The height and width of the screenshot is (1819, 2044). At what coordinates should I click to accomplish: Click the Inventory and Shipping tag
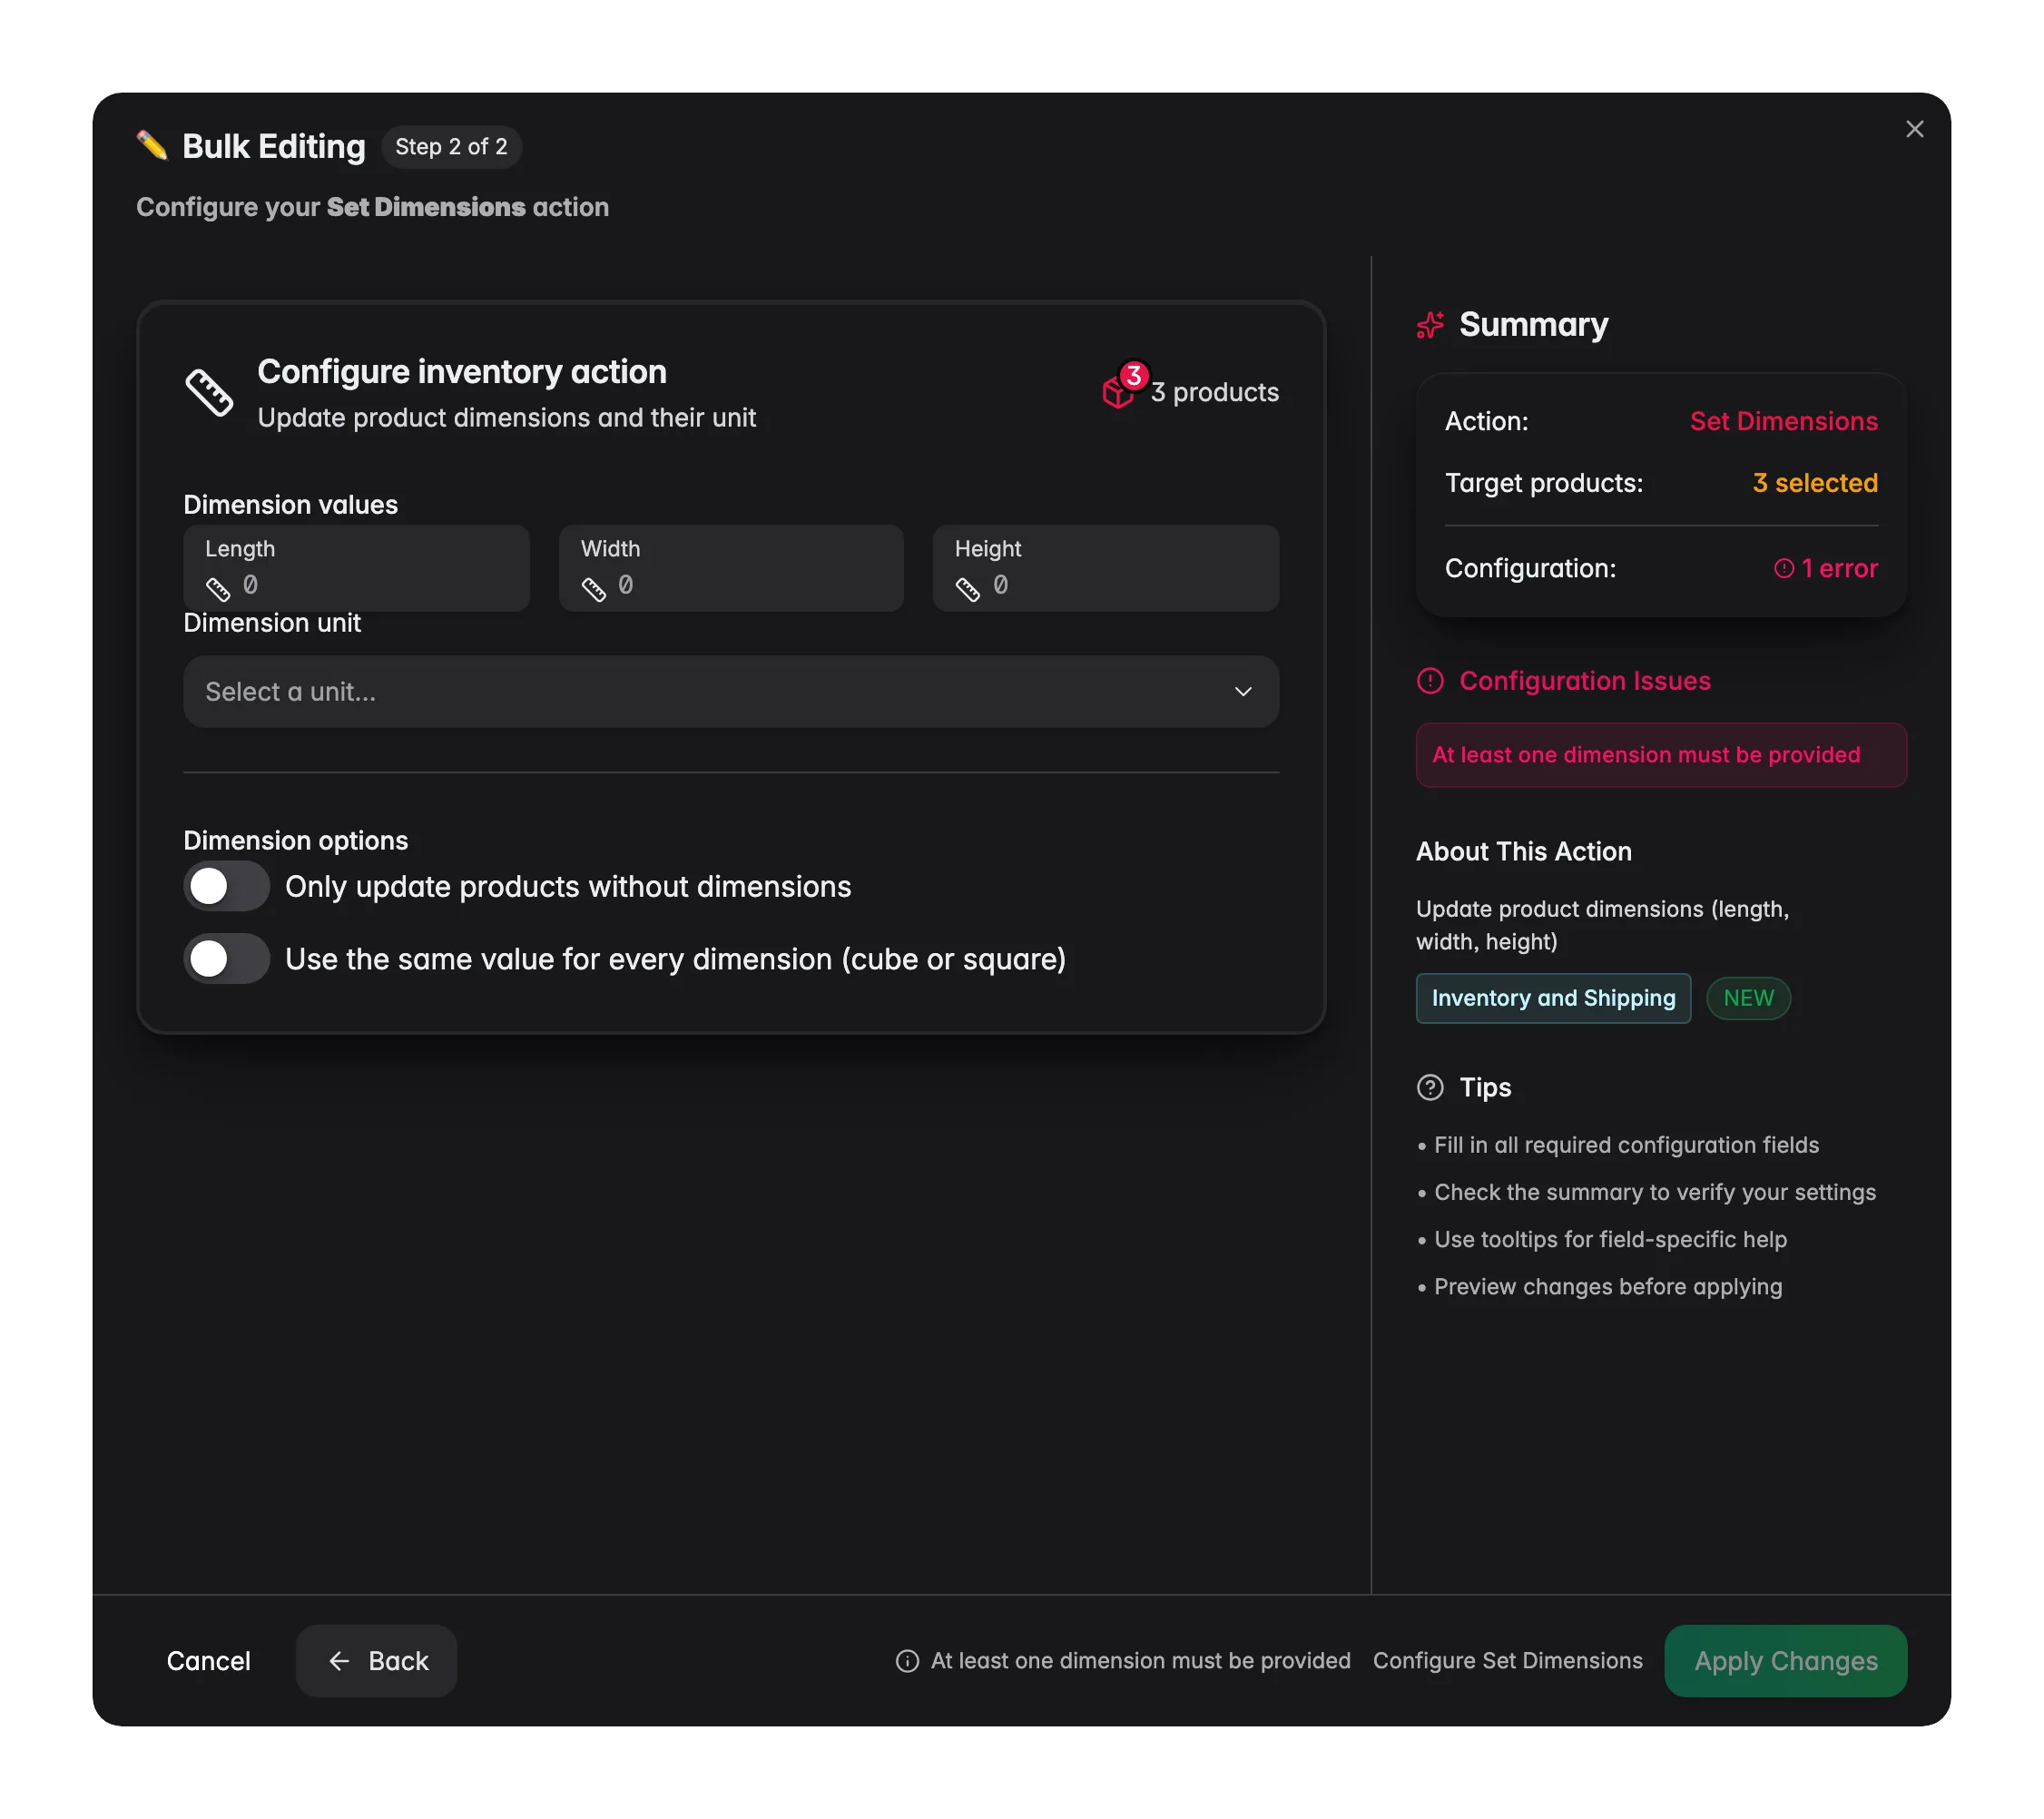tap(1553, 998)
